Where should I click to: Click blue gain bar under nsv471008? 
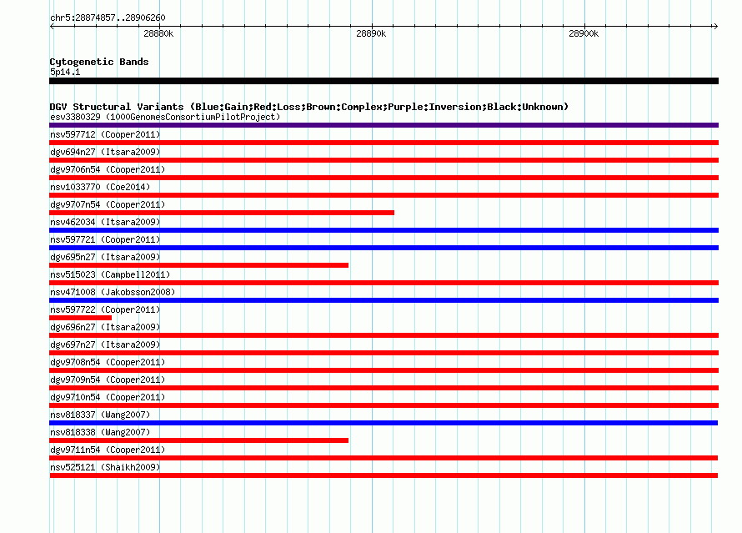tap(384, 300)
